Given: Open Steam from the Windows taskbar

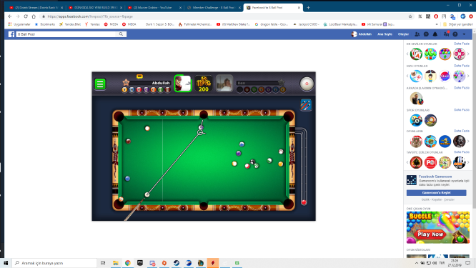Looking at the screenshot, I should 177,263.
